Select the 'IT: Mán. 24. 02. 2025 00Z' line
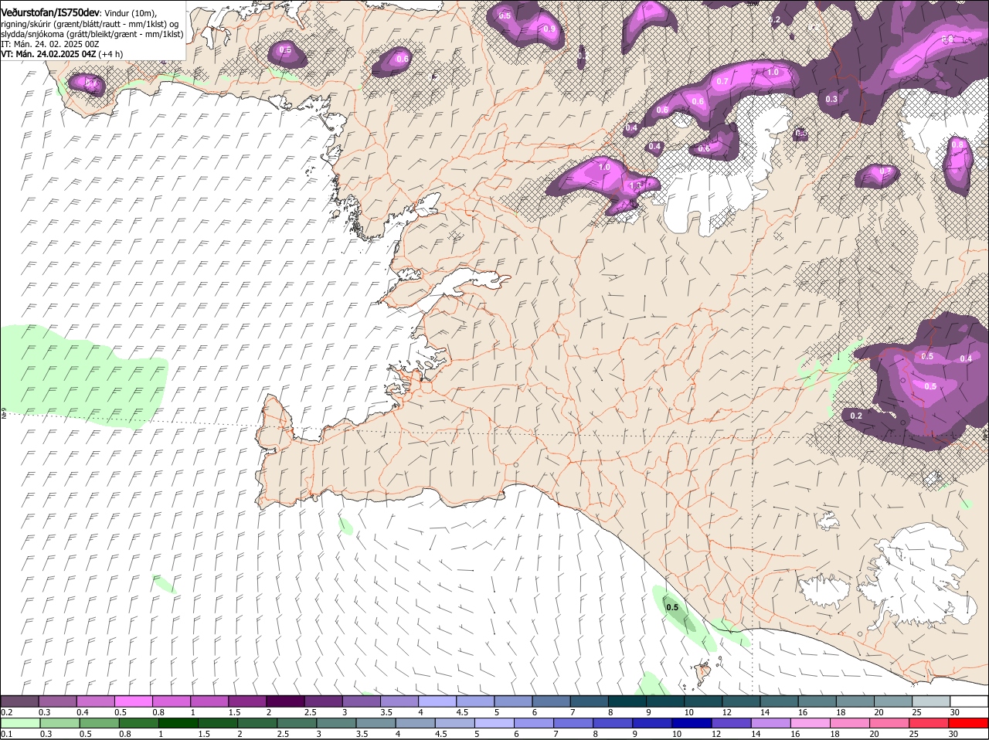989x740 pixels. point(49,44)
